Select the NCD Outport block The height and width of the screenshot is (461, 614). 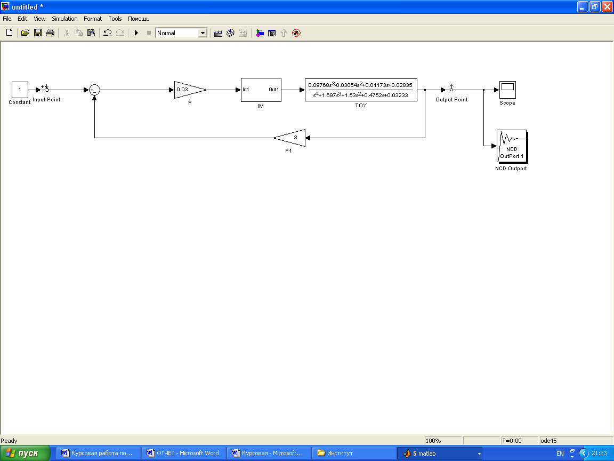point(512,146)
